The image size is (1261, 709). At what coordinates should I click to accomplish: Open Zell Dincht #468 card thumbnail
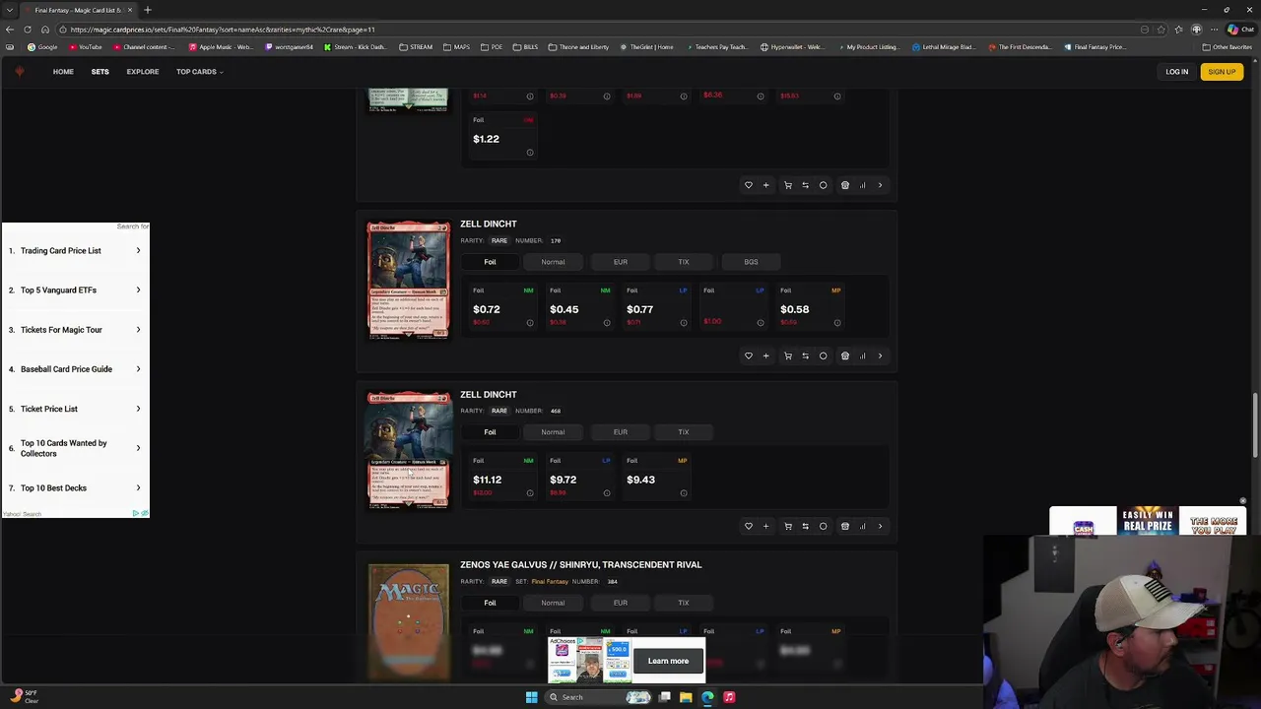408,451
